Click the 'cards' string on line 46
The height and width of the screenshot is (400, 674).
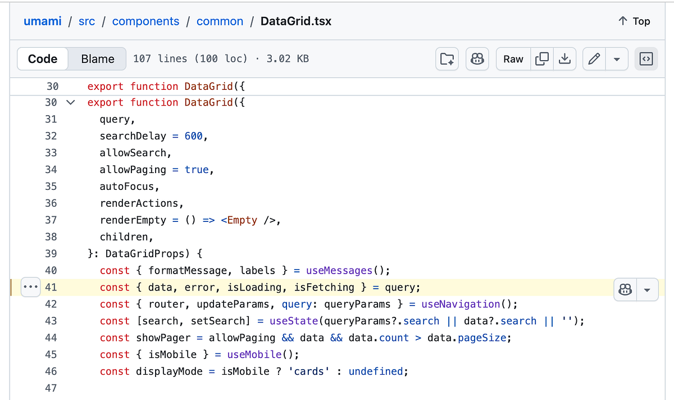click(310, 372)
